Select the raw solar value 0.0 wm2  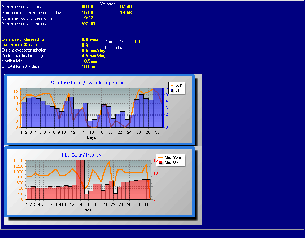(x=90, y=39)
